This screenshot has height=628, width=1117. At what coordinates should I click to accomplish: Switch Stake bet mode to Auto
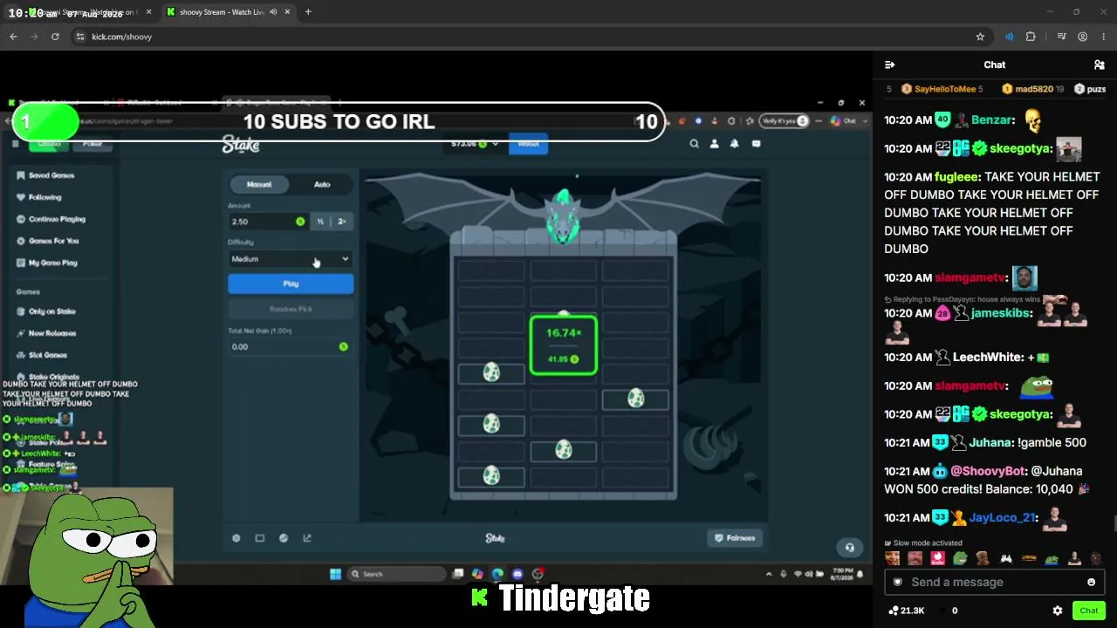pyautogui.click(x=322, y=184)
